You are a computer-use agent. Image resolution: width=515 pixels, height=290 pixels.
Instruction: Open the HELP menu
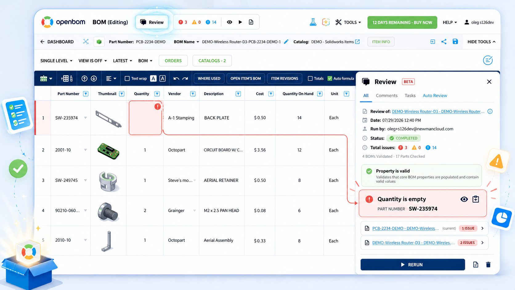(450, 22)
